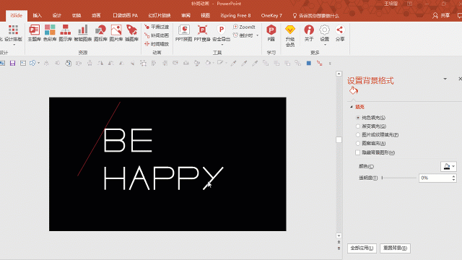Check 隐藏背景图形 checkbox
Image resolution: width=462 pixels, height=260 pixels.
(358, 152)
